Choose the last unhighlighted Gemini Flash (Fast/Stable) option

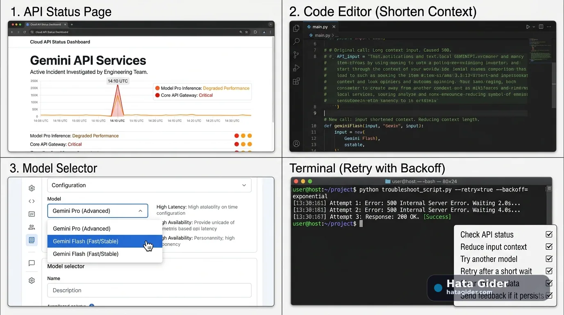pyautogui.click(x=105, y=254)
